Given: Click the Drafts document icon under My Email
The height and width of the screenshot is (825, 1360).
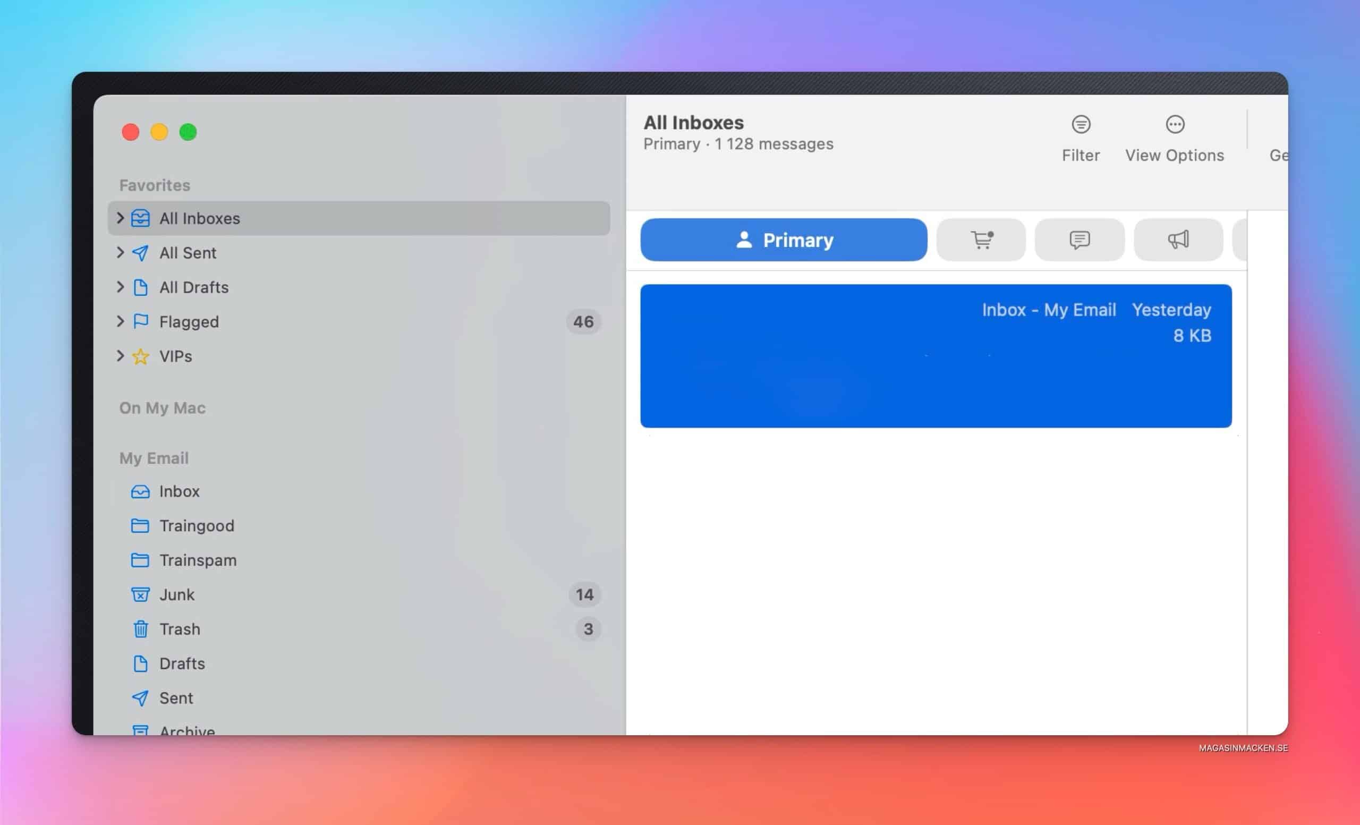Looking at the screenshot, I should pyautogui.click(x=141, y=664).
